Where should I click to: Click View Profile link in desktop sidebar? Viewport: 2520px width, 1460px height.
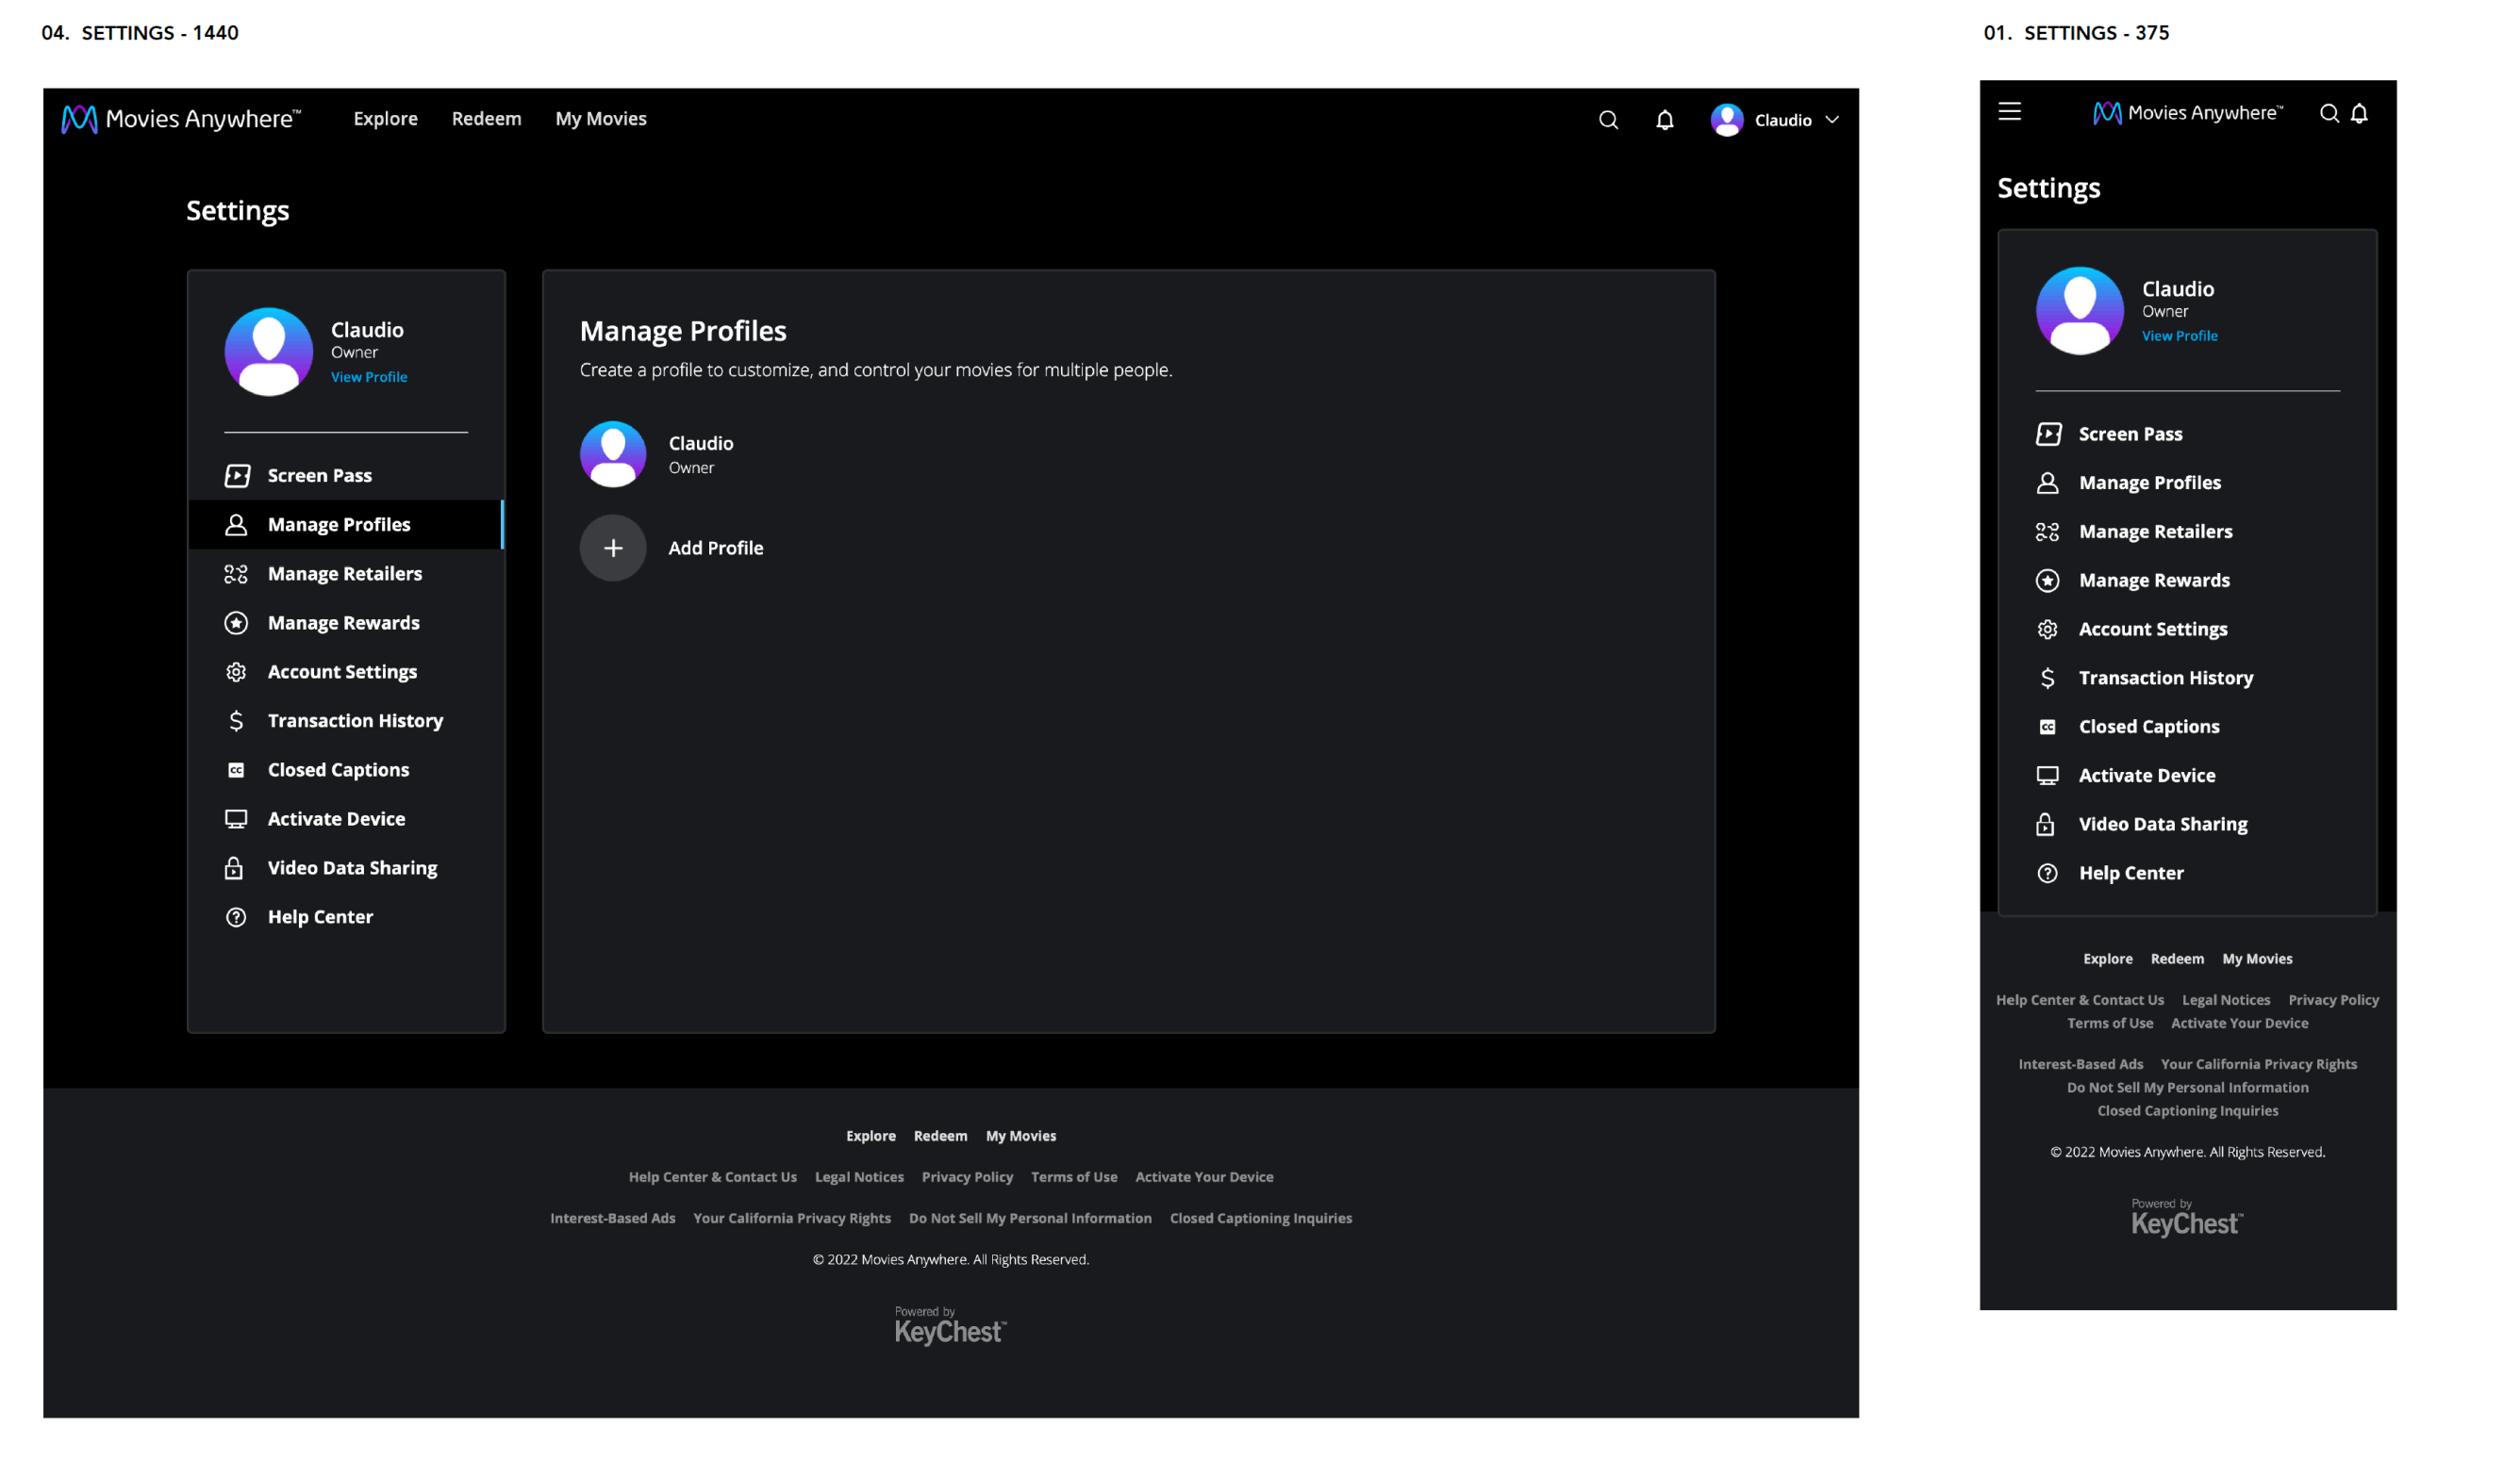click(369, 377)
